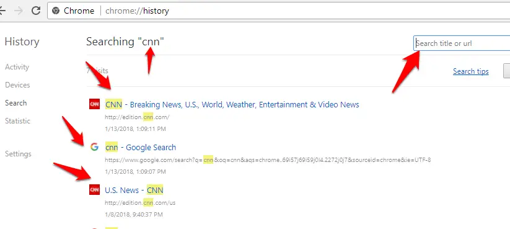This screenshot has height=229, width=510.
Task: Open Settings in the history sidebar
Action: click(x=18, y=154)
